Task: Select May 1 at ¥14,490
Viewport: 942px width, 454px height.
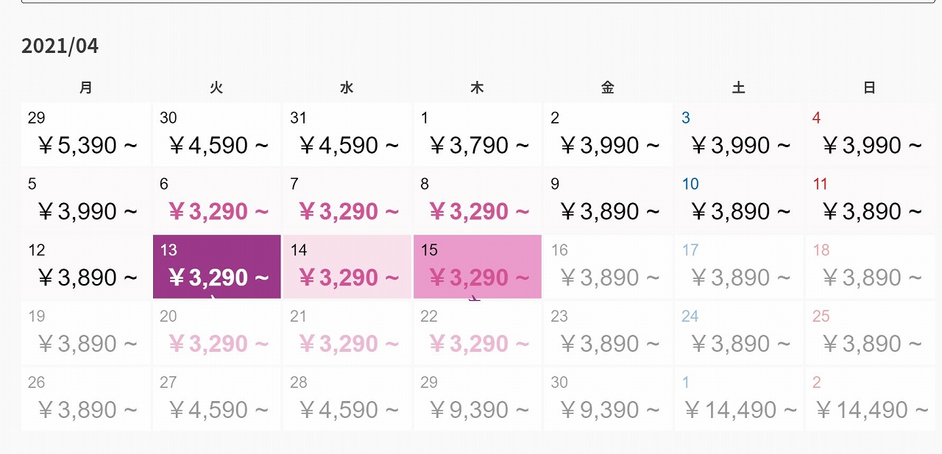Action: coord(739,399)
